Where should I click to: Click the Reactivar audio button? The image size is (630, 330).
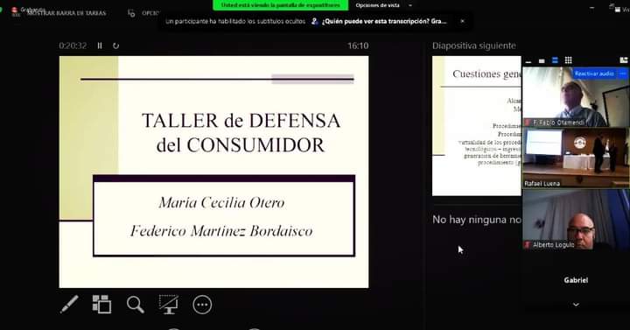pos(594,74)
